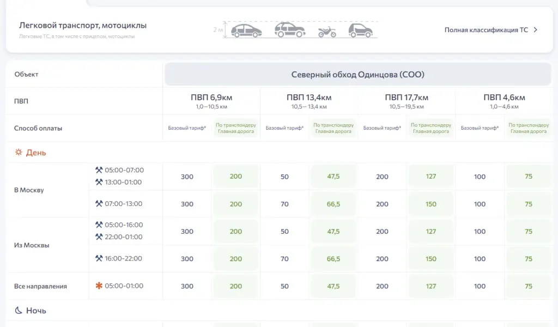Click the moon icon beside Ночь
This screenshot has height=327, width=558.
[x=19, y=310]
